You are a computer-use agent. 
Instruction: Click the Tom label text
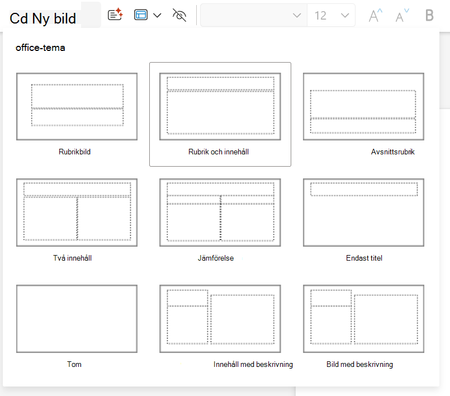(x=74, y=364)
